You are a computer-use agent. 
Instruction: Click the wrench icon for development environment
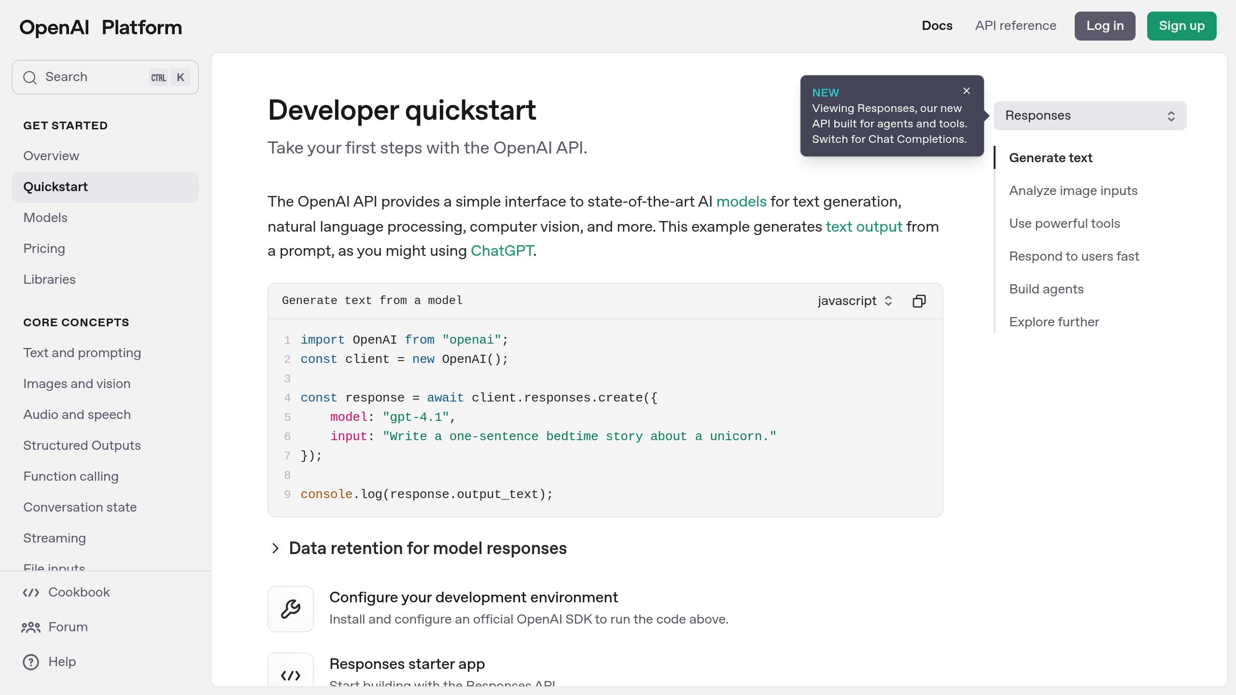coord(291,609)
